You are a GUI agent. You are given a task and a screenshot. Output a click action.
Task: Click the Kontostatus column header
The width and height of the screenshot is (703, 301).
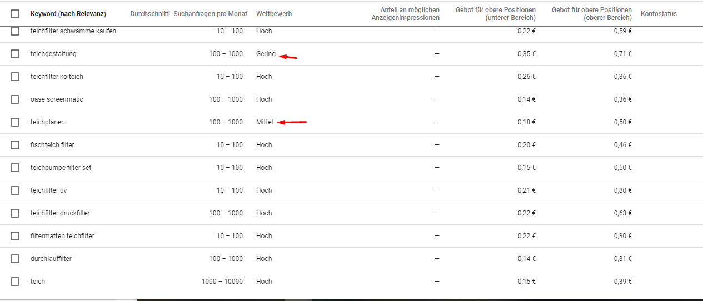click(x=659, y=14)
